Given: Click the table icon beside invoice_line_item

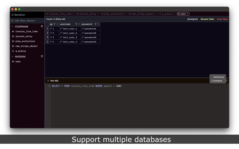Looking at the screenshot, I should point(13,31).
